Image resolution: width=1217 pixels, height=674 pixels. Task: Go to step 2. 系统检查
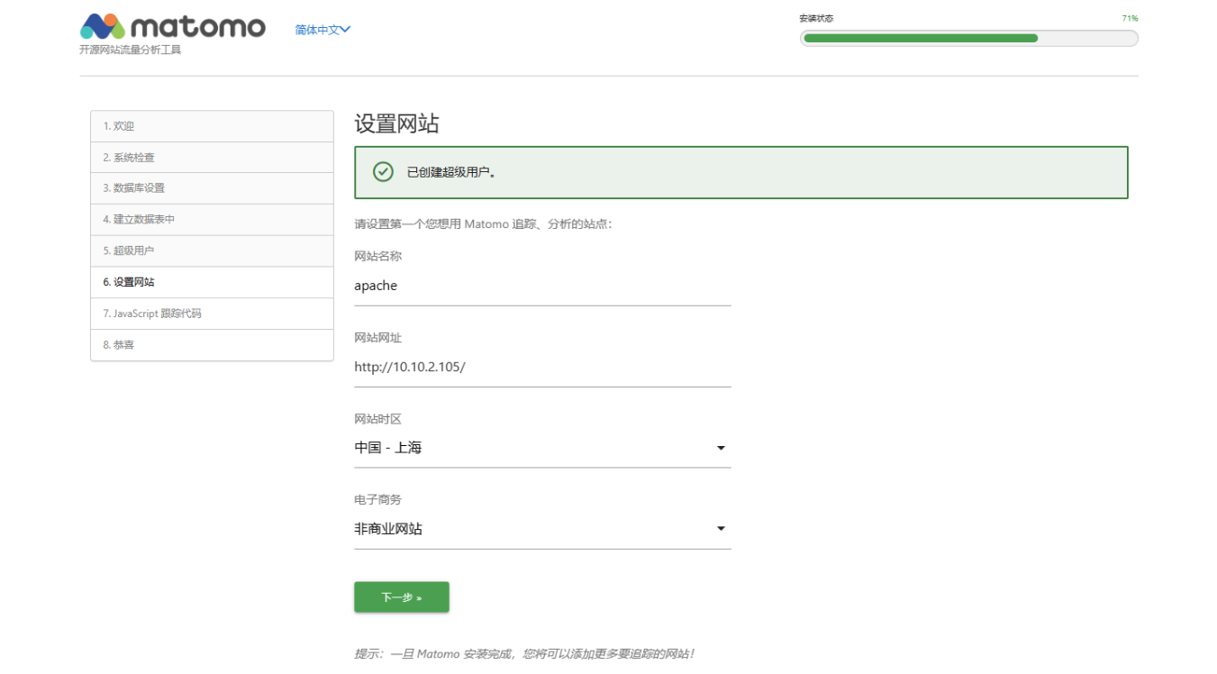point(212,158)
